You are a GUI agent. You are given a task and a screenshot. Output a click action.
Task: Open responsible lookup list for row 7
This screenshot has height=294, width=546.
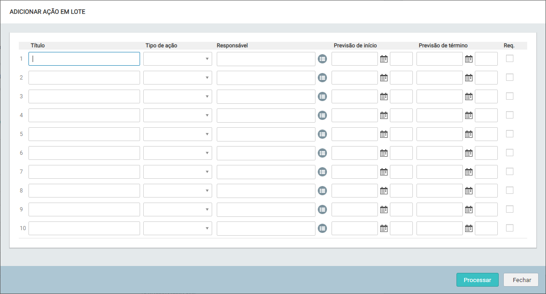point(322,172)
